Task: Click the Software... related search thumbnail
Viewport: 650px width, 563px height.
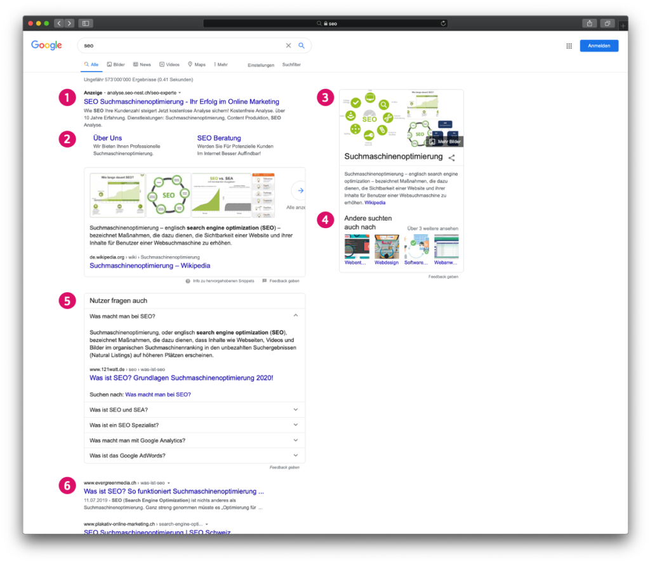Action: coord(416,247)
